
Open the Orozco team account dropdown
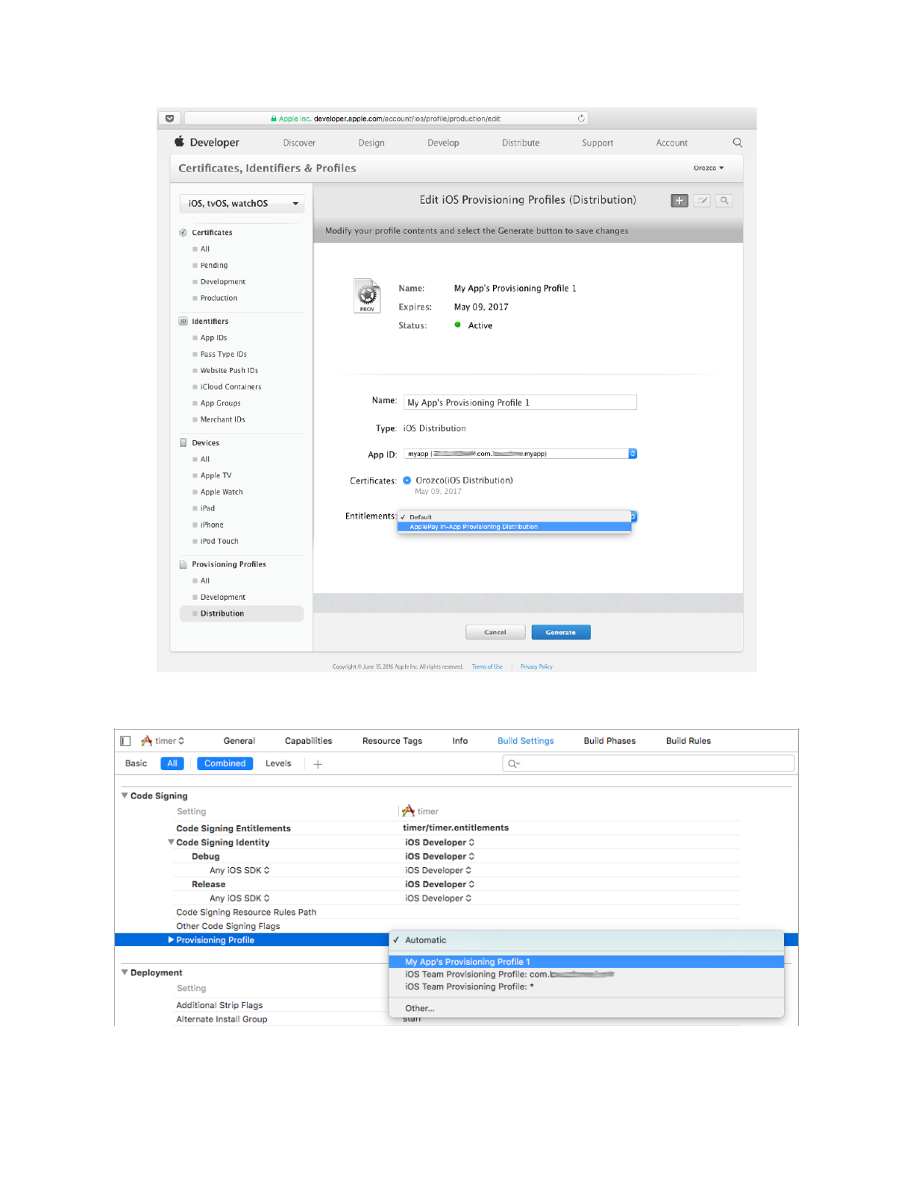pyautogui.click(x=708, y=168)
